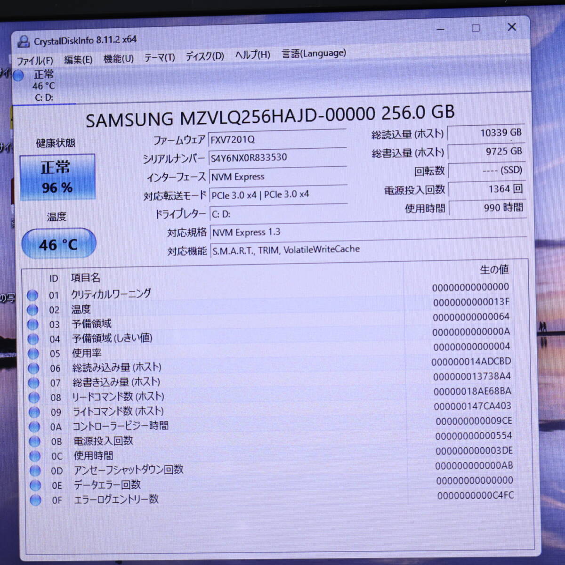
Task: Click status circle for 総読み込み量 (ホスト) row
Action: [x=33, y=368]
